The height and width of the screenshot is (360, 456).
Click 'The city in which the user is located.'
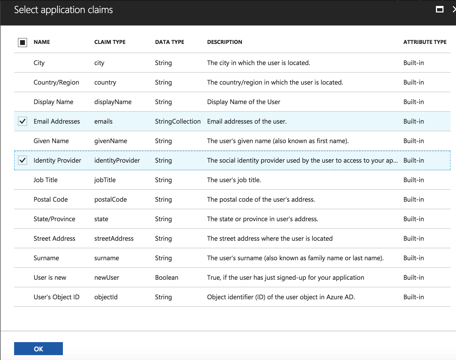click(x=259, y=63)
